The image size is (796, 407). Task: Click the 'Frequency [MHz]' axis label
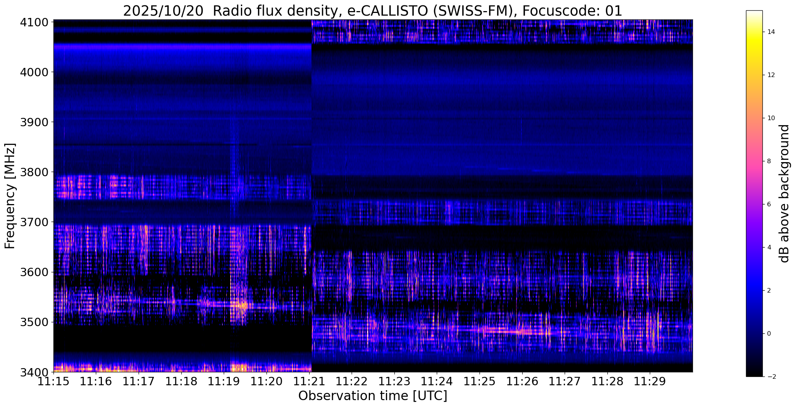(10, 196)
